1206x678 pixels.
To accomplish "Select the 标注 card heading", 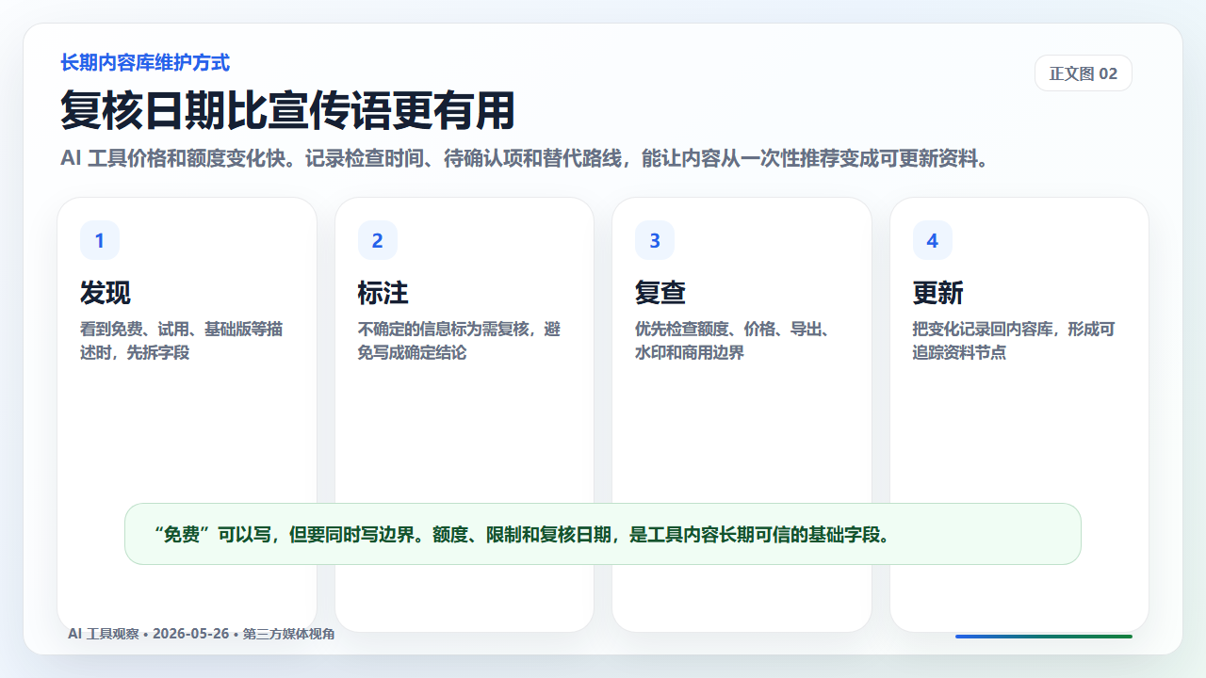I will tap(383, 293).
